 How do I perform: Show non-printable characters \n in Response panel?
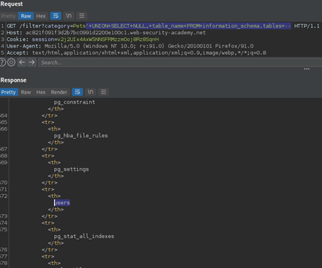click(x=91, y=92)
